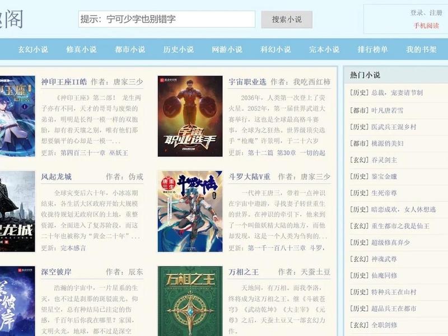Open the 手机阅读 mobile reading link
This screenshot has height=336, width=448.
pos(426,25)
